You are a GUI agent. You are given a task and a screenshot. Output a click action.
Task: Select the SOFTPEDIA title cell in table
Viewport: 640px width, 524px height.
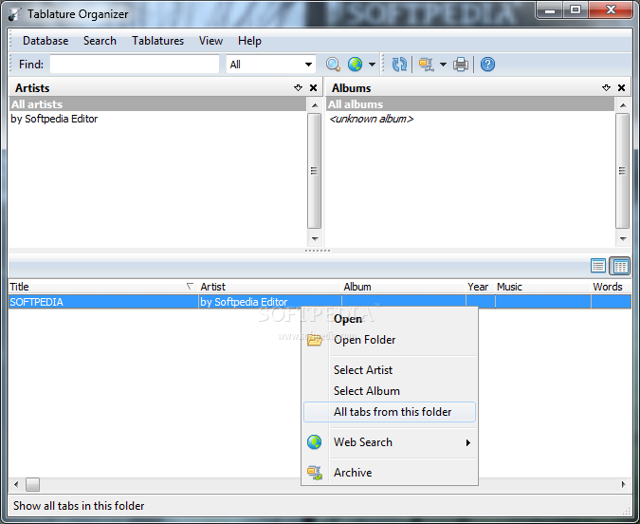click(103, 302)
